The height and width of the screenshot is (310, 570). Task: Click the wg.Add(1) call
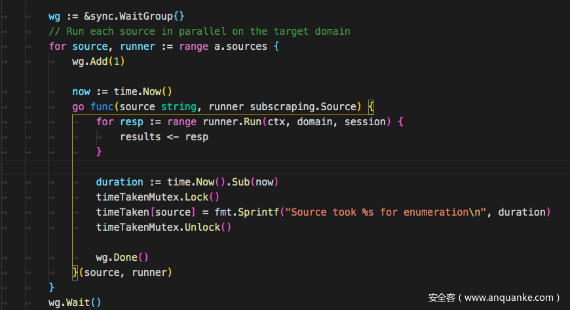(98, 61)
